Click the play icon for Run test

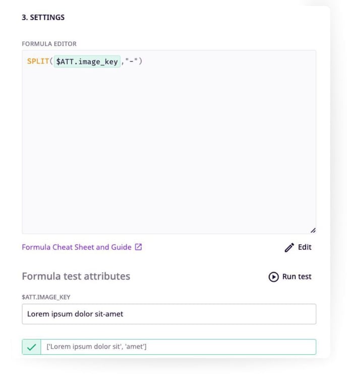tap(273, 277)
